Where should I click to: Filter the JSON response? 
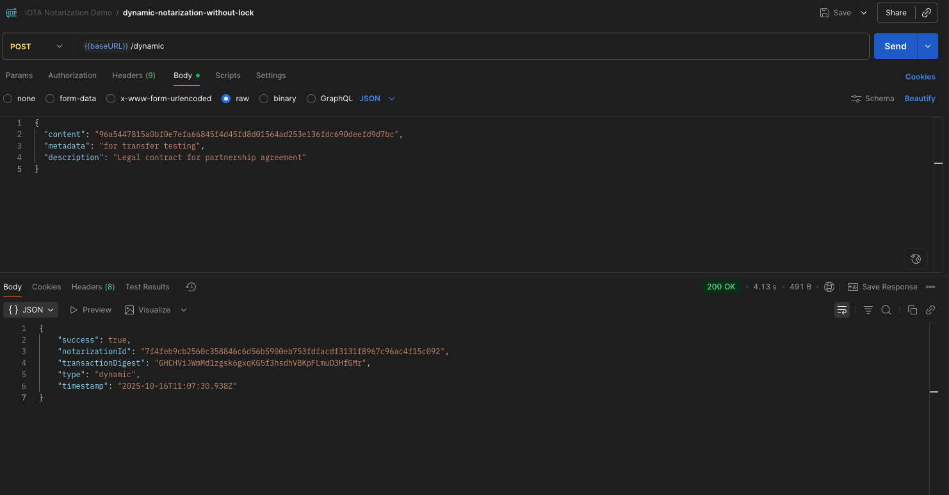tap(868, 309)
